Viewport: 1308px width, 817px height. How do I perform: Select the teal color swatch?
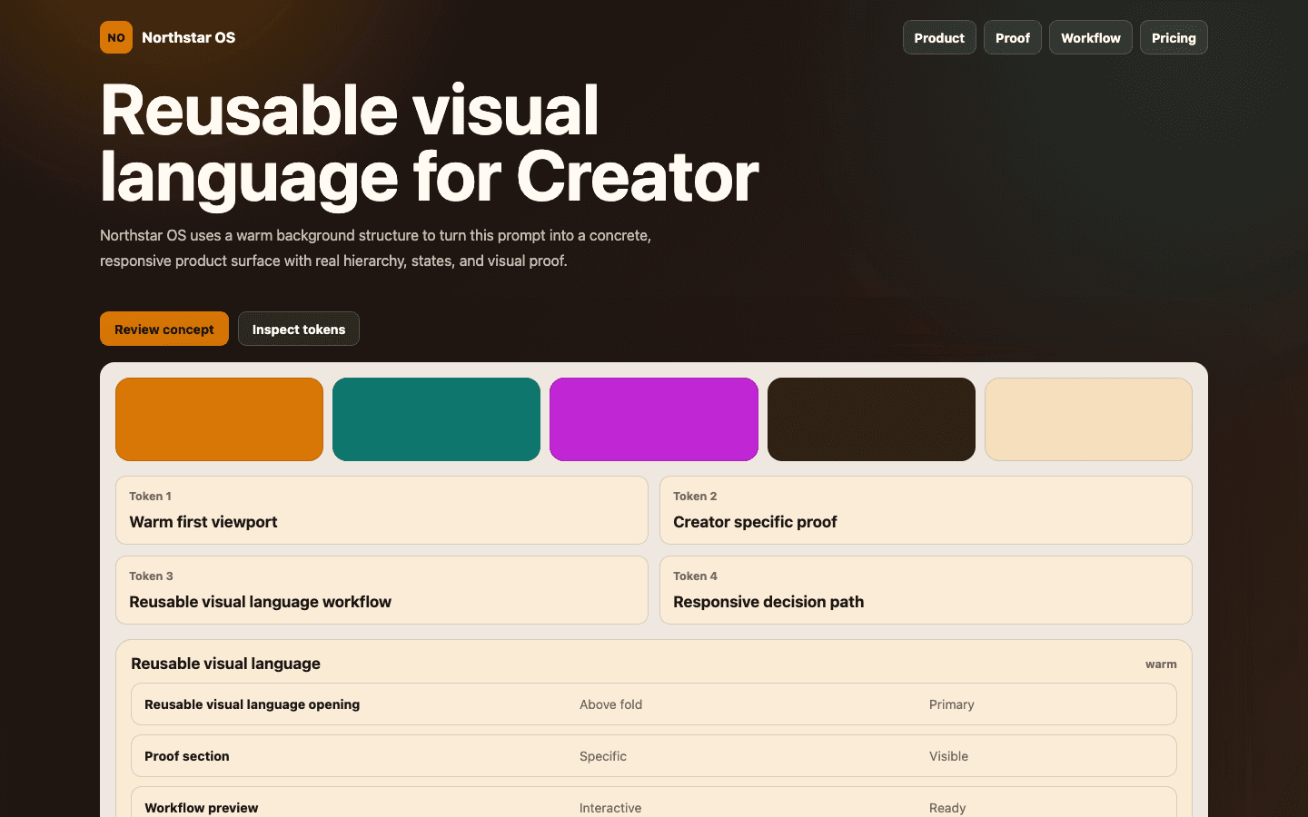436,419
